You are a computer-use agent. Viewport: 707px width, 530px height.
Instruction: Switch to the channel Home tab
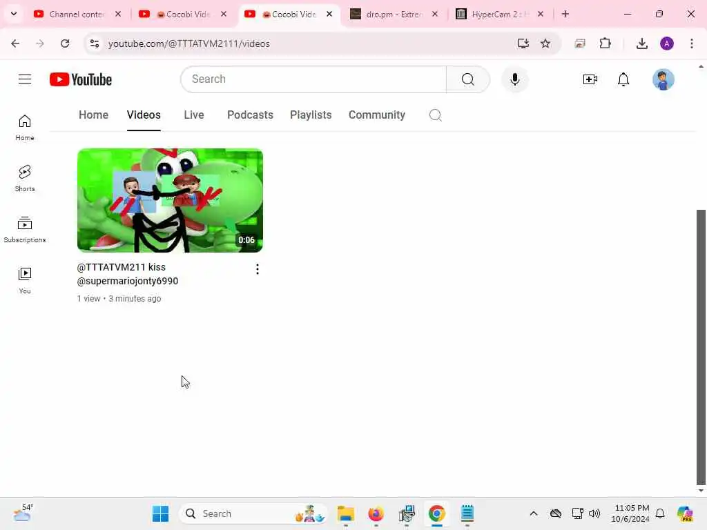tap(93, 115)
